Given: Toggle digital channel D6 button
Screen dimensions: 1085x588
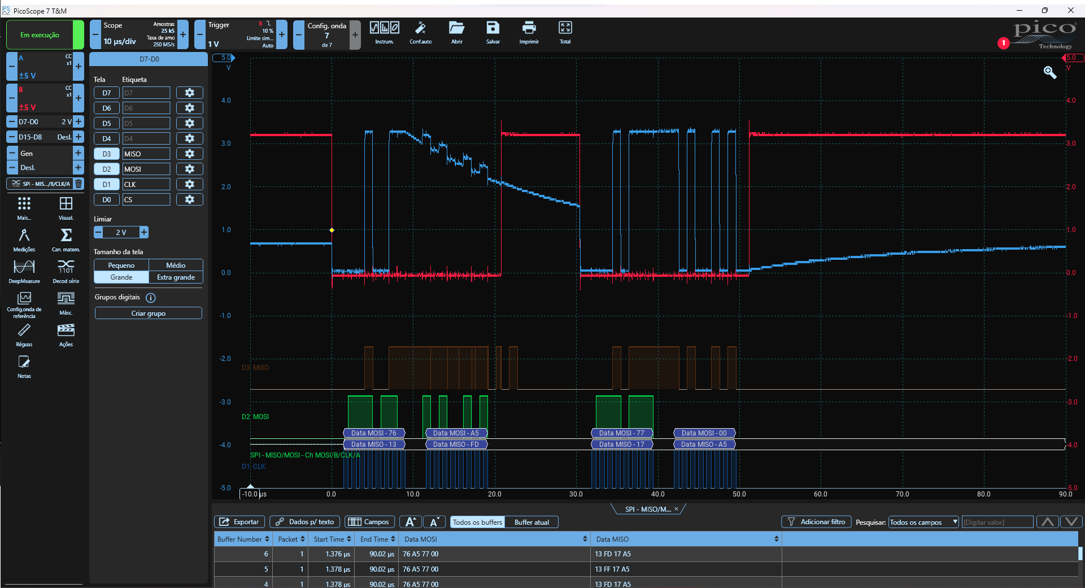Looking at the screenshot, I should (107, 108).
